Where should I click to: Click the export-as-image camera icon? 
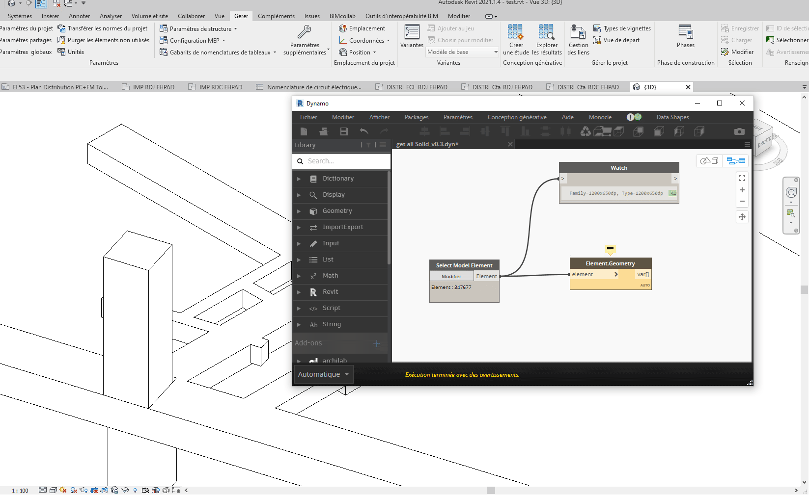(739, 131)
